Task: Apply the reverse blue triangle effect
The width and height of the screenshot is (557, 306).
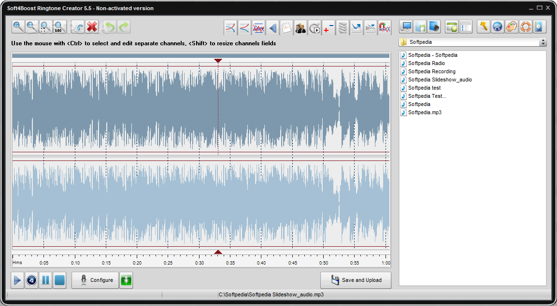Action: tap(272, 27)
